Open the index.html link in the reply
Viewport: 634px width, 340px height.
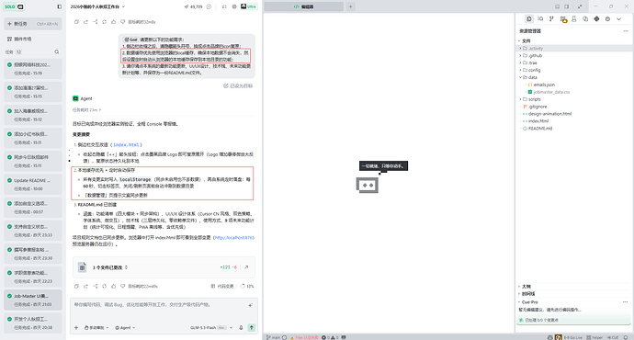(126, 145)
